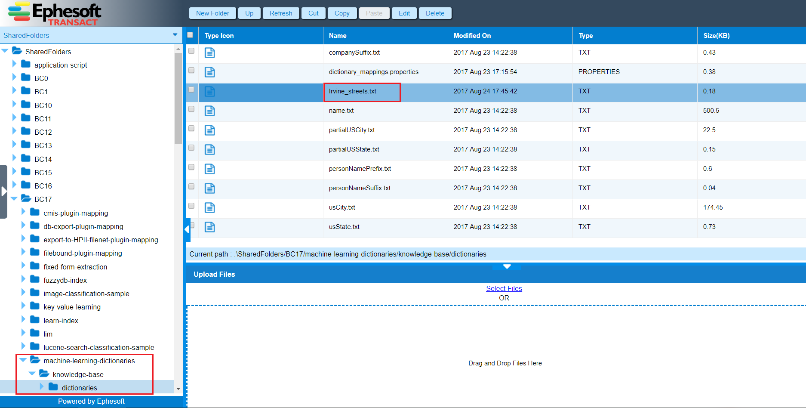Expand the side panel handle at the window edge
Image resolution: width=806 pixels, height=408 pixels.
[3, 192]
